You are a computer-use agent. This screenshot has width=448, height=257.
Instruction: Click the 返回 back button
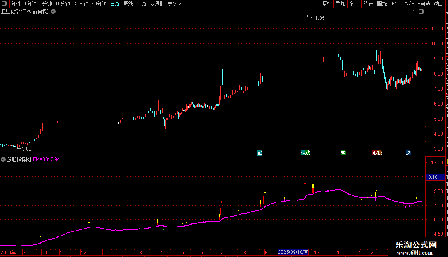coord(438,4)
